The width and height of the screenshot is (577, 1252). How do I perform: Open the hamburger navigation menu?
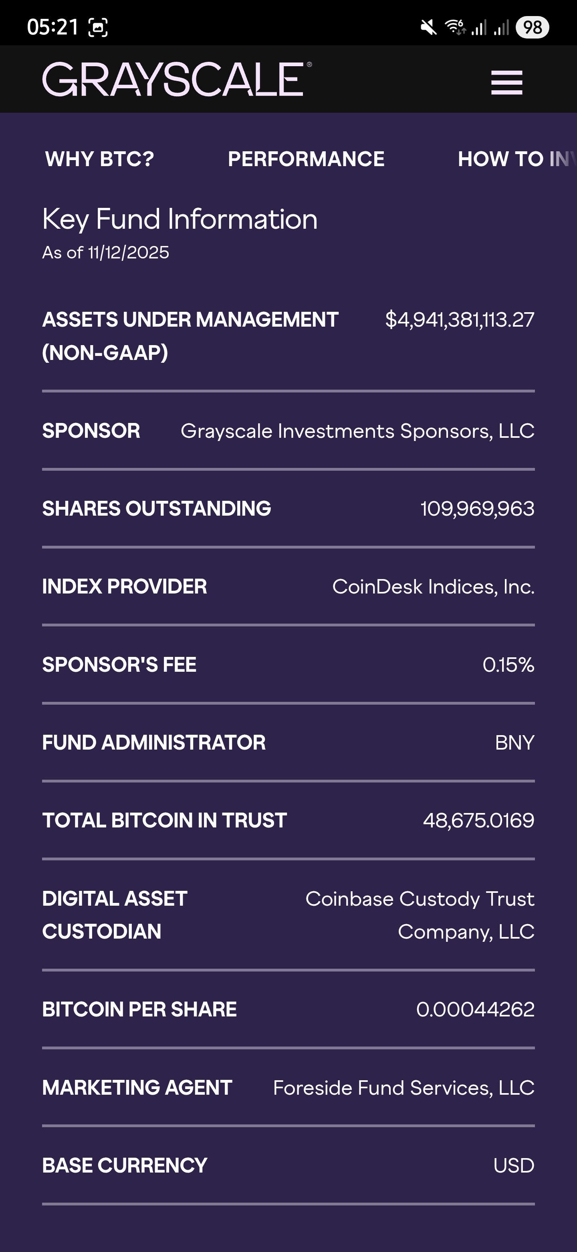click(506, 82)
